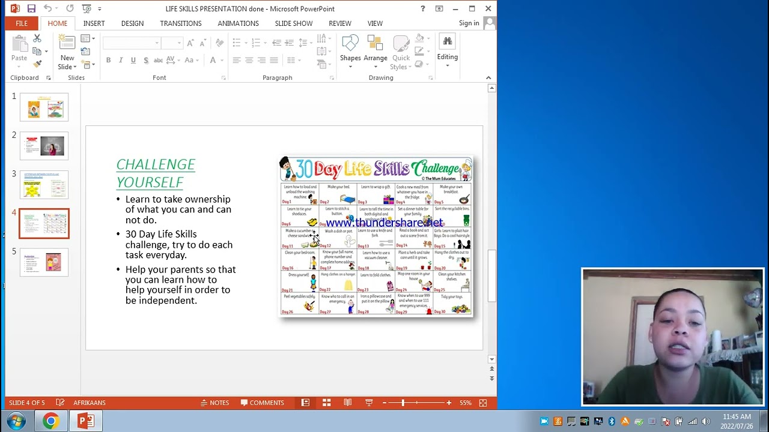Click the Repeat icon in quick access toolbar
769x432 pixels.
point(70,8)
